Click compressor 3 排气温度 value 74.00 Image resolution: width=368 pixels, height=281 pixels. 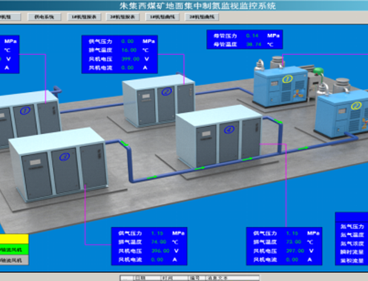click(x=159, y=242)
